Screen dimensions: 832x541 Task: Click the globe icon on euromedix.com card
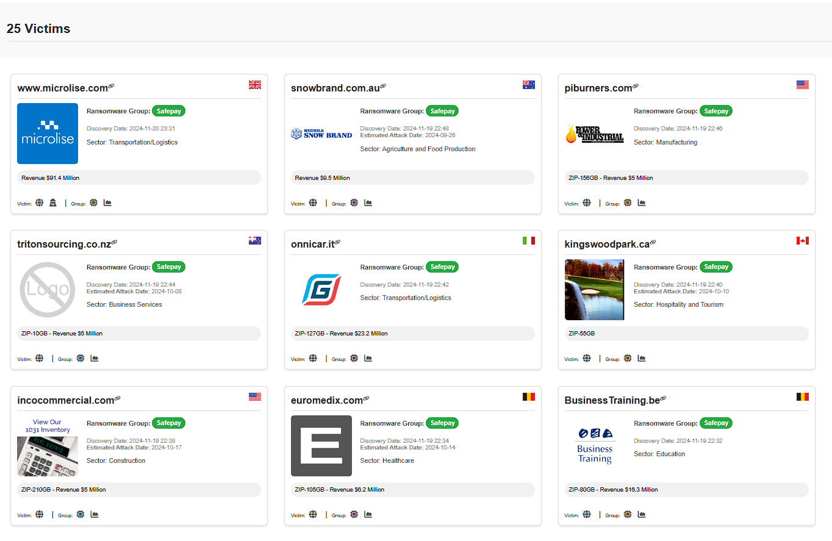313,515
